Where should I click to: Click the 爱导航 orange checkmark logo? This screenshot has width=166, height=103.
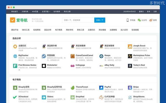(12, 20)
